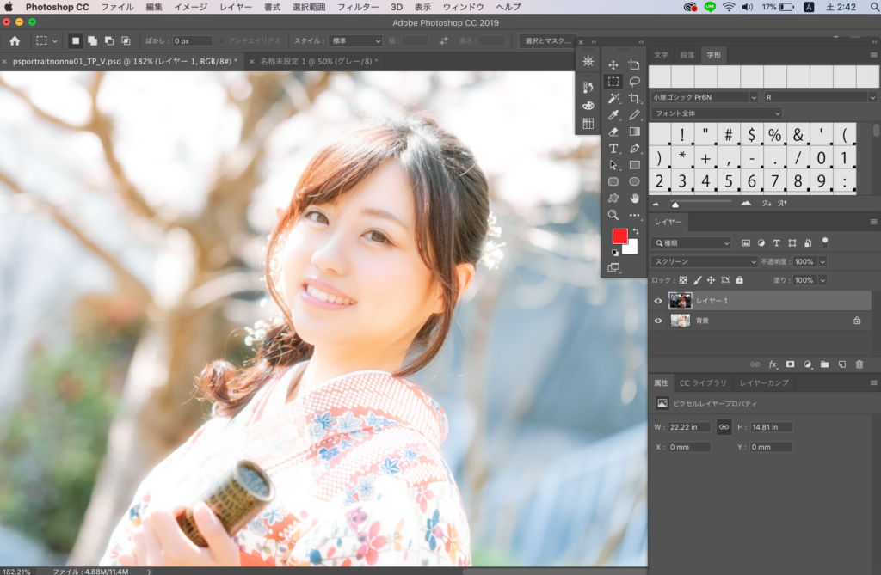
Task: Select the Move tool
Action: click(613, 64)
